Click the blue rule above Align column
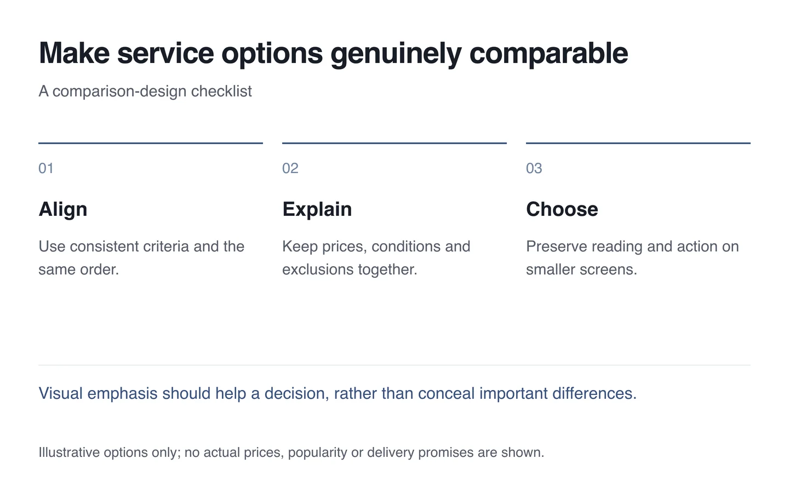The height and width of the screenshot is (493, 789). [x=151, y=143]
